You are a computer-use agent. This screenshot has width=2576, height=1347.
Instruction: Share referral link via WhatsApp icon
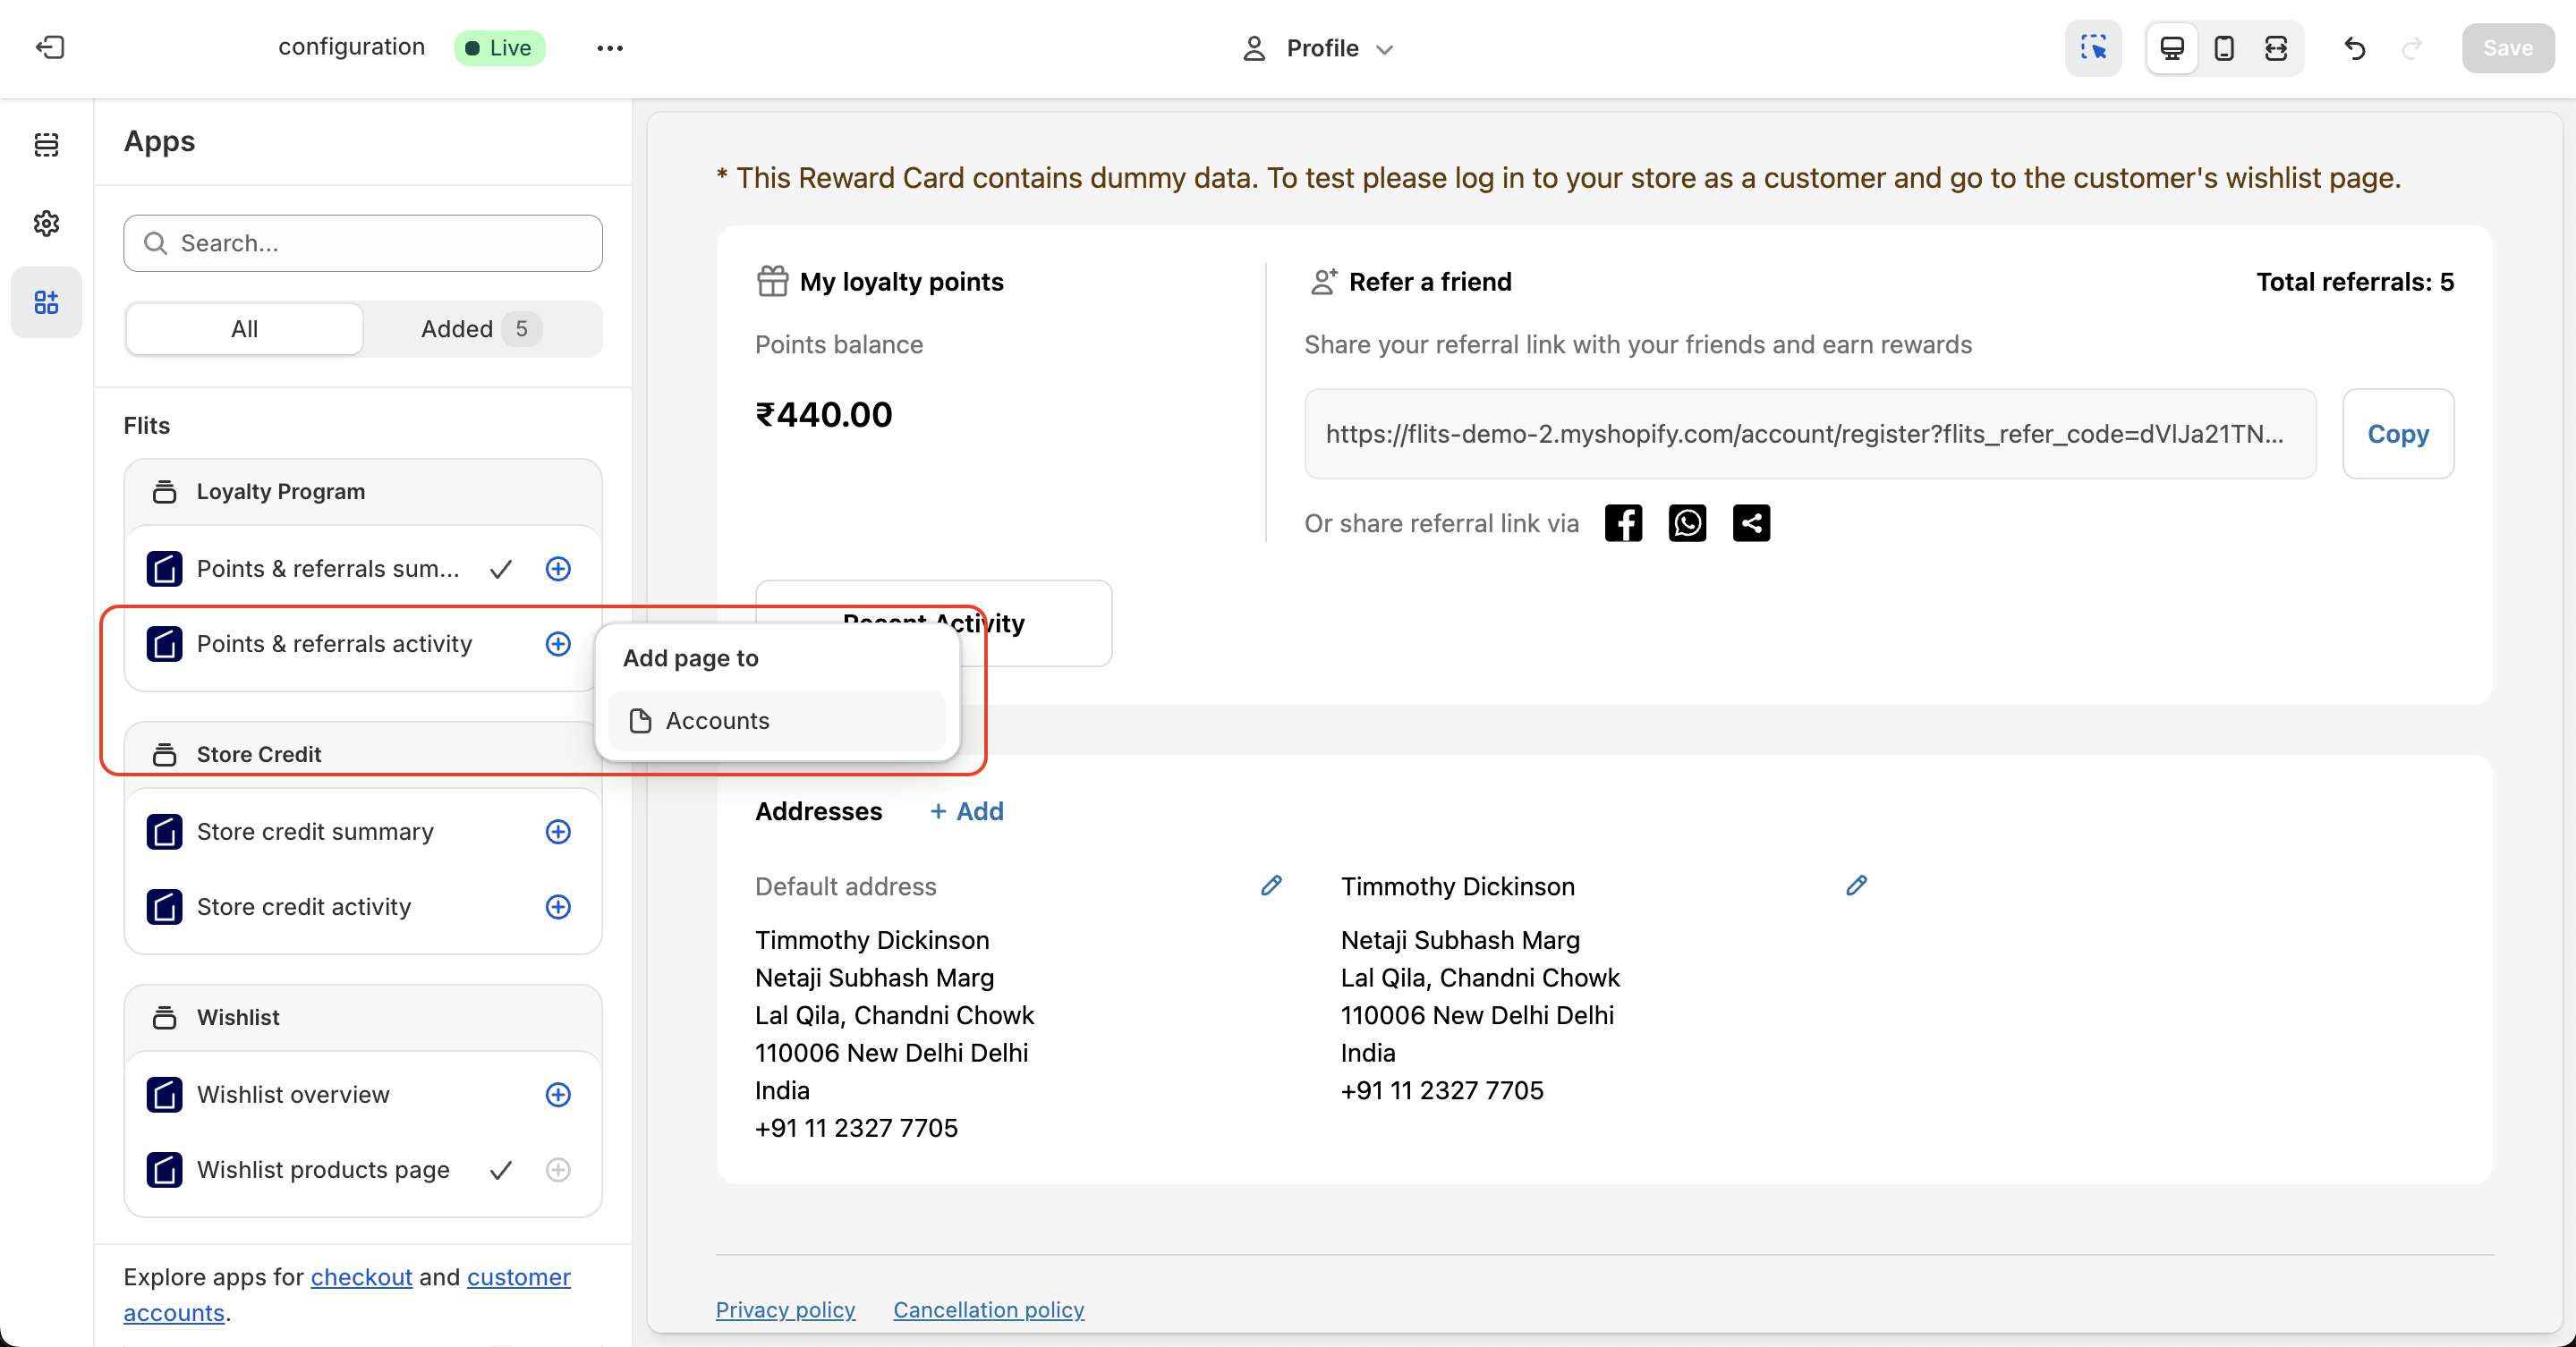point(1687,522)
